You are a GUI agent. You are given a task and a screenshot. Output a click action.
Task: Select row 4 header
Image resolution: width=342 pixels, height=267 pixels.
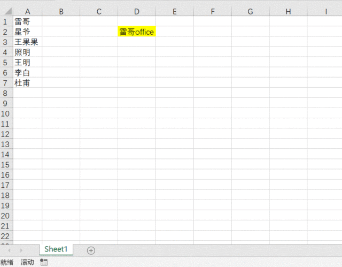6,52
